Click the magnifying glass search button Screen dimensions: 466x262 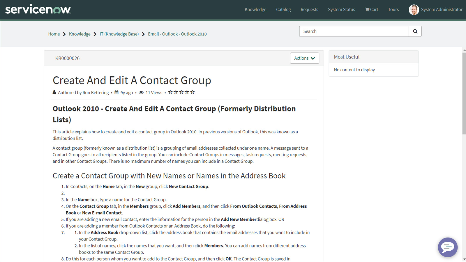(x=415, y=31)
